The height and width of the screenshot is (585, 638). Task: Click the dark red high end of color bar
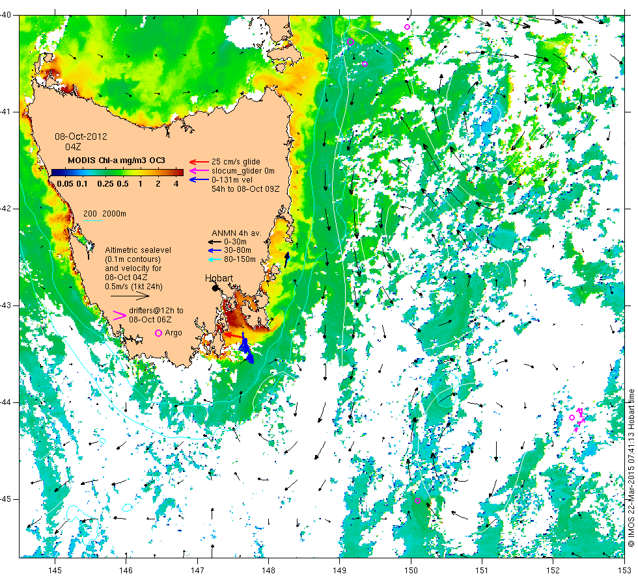[180, 172]
